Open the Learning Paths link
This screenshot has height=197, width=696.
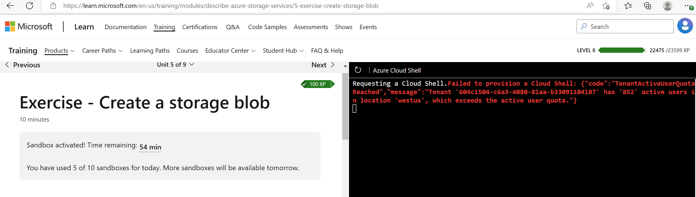pyautogui.click(x=150, y=51)
